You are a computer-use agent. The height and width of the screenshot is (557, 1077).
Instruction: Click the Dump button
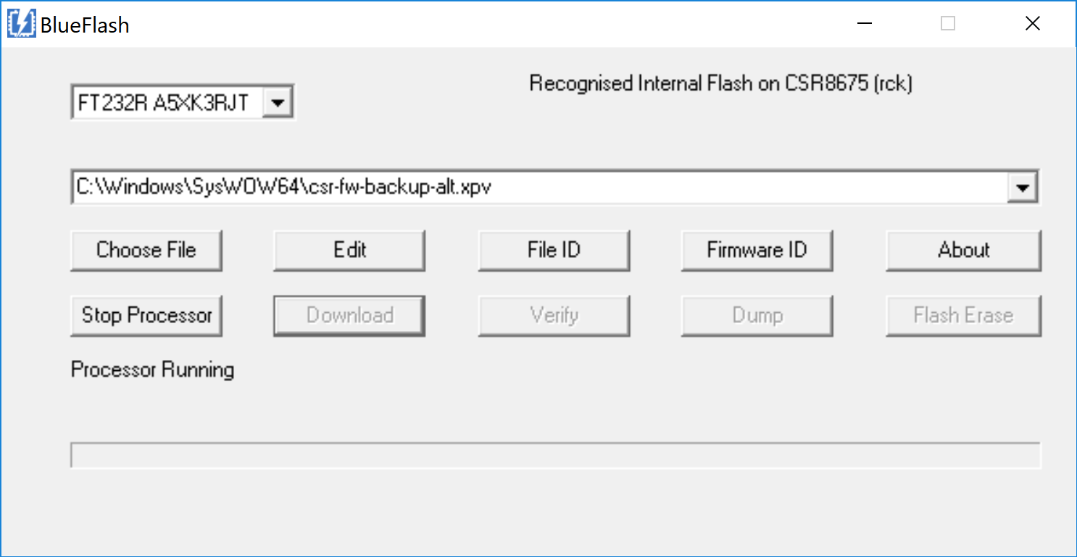click(x=757, y=316)
